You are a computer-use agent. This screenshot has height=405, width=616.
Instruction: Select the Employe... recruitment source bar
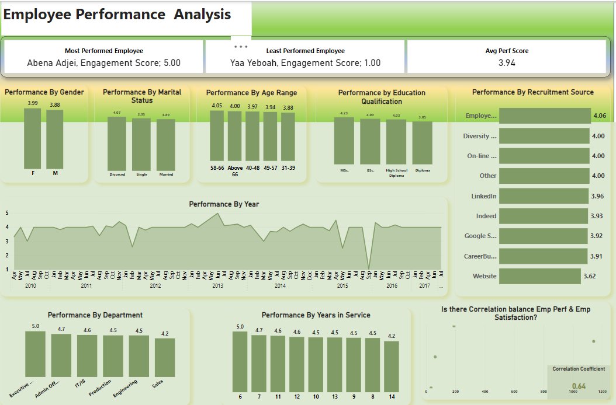pyautogui.click(x=545, y=116)
